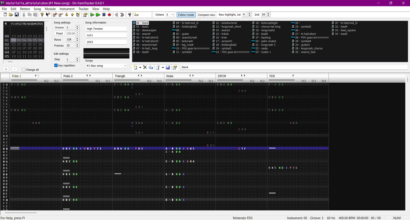This screenshot has width=410, height=220.
Task: Uncheck the Key repetition checkbox
Action: pyautogui.click(x=56, y=65)
